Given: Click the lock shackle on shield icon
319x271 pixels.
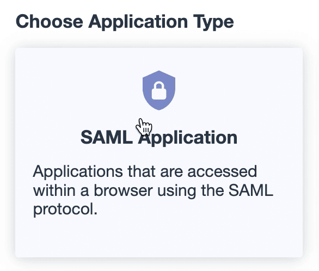Looking at the screenshot, I should point(159,85).
